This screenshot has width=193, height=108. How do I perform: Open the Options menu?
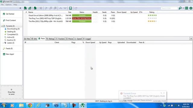[8, 5]
